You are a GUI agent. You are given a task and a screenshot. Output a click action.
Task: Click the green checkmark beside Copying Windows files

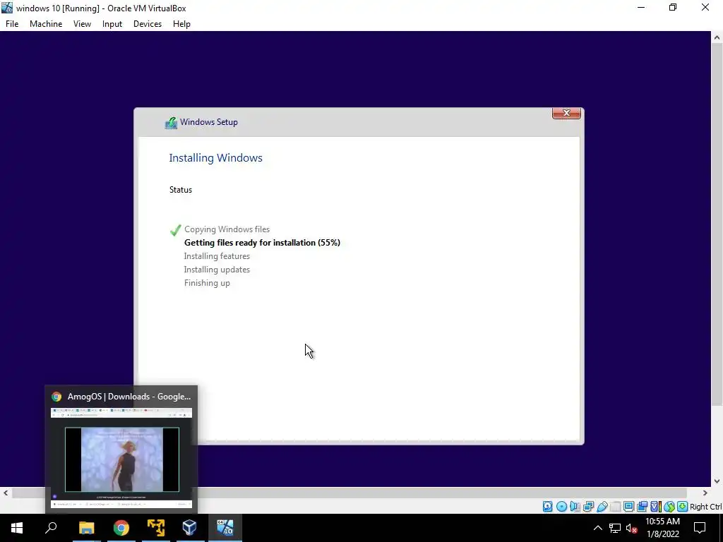(175, 229)
